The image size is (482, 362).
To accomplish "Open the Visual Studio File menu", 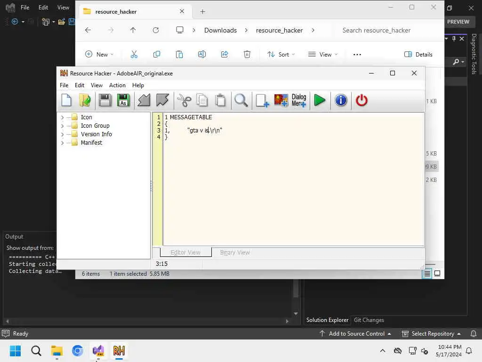I will point(25,8).
